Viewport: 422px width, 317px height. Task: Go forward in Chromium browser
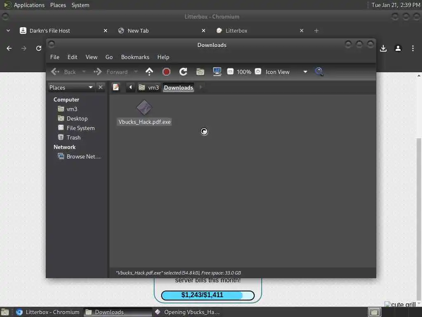click(x=24, y=48)
